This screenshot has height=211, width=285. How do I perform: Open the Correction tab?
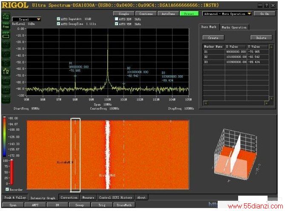69,197
